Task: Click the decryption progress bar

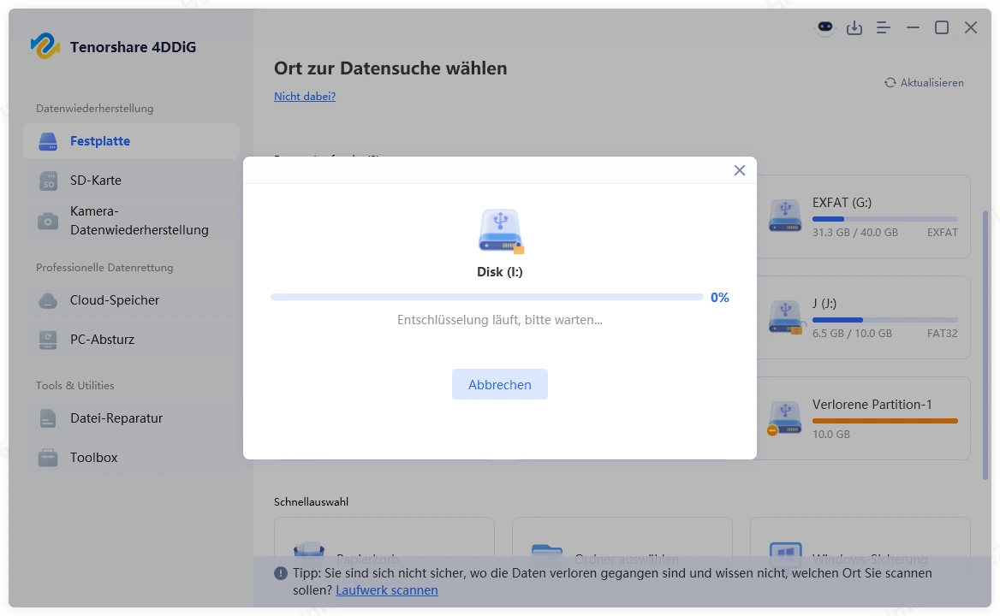Action: point(486,297)
